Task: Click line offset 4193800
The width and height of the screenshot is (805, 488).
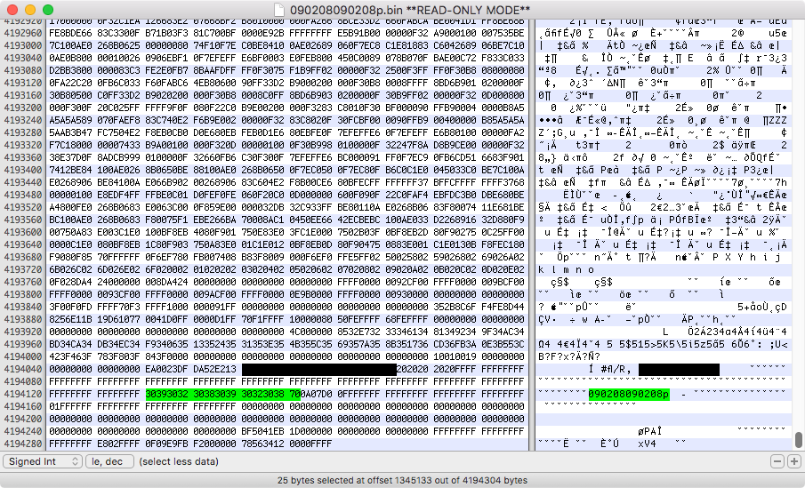Action: [x=23, y=294]
